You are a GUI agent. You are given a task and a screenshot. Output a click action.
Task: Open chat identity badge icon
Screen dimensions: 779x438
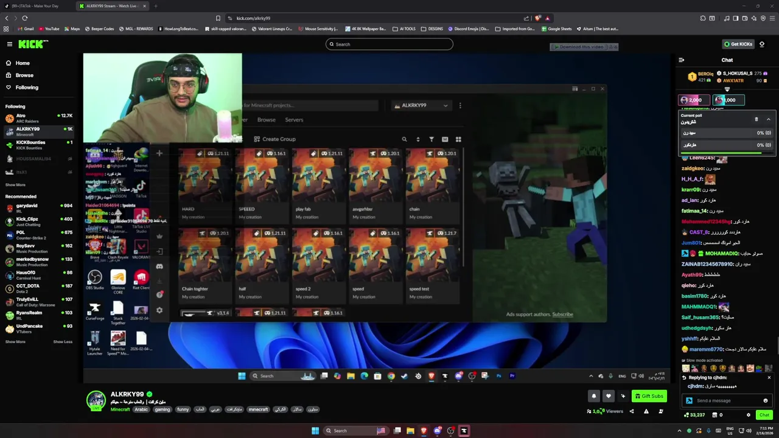(x=689, y=400)
